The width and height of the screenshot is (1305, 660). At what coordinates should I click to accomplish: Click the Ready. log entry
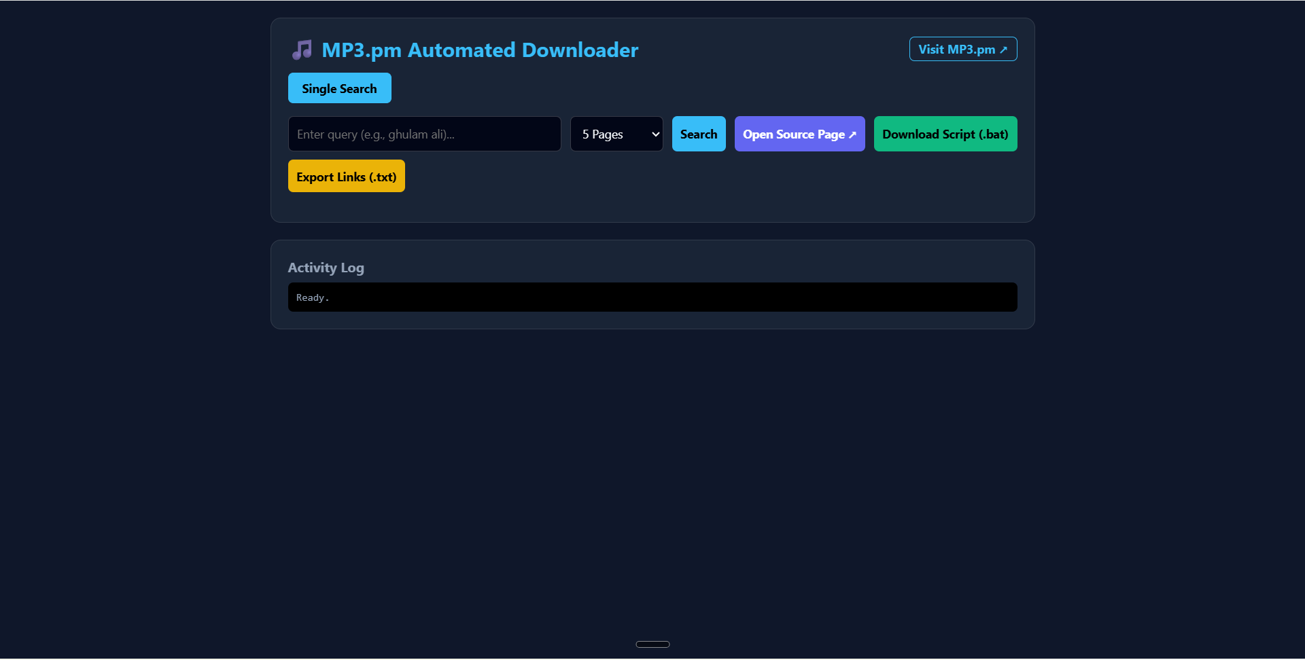click(x=313, y=297)
